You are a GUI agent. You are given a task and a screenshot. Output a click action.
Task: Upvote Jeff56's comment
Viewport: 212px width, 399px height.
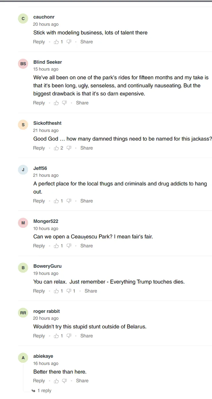tap(56, 201)
